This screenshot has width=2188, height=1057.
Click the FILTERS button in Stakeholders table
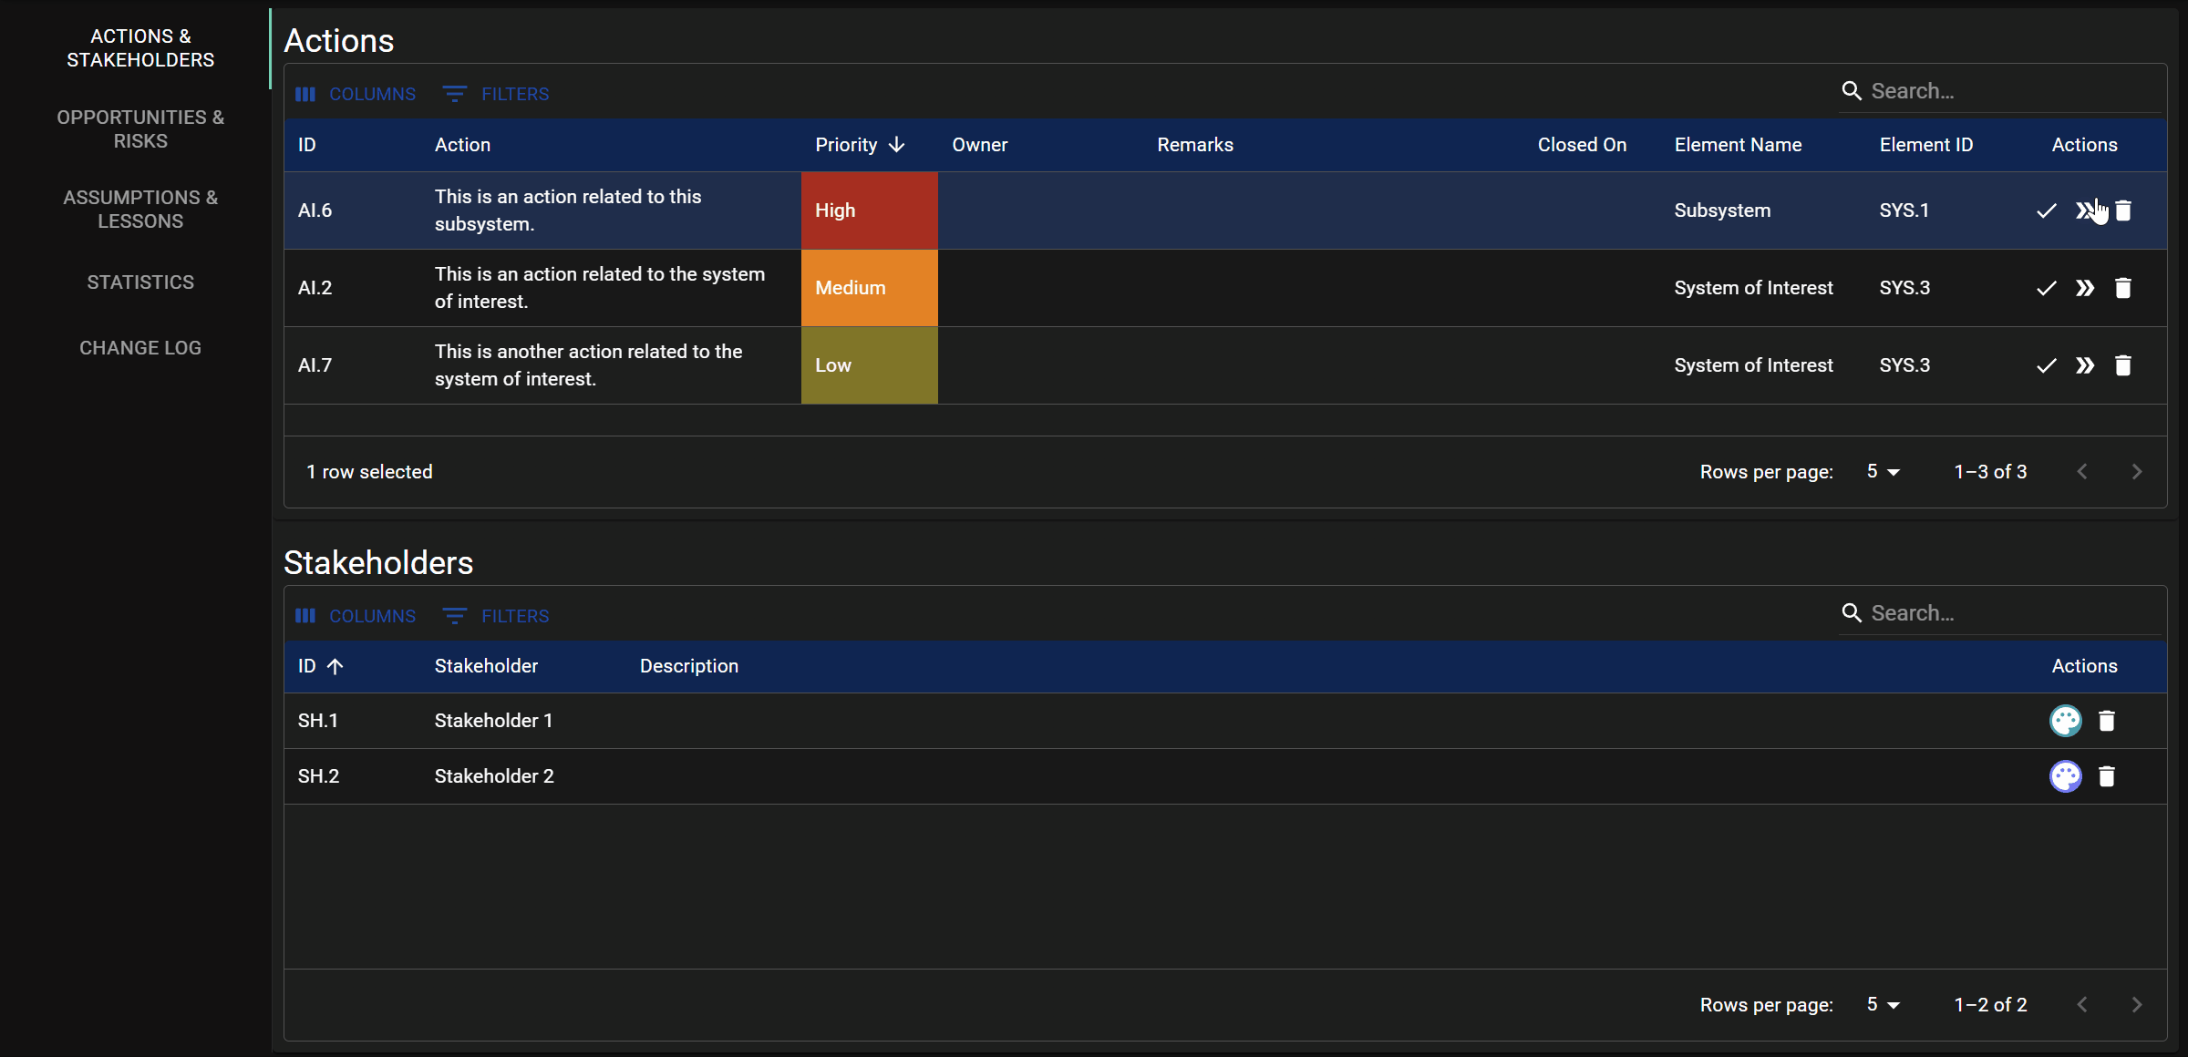tap(513, 615)
